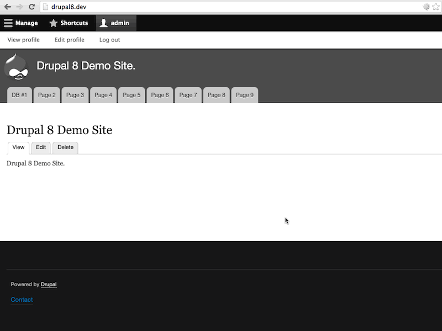This screenshot has height=331, width=442.
Task: Click the Drupal droplet logo in the header
Action: [x=17, y=67]
